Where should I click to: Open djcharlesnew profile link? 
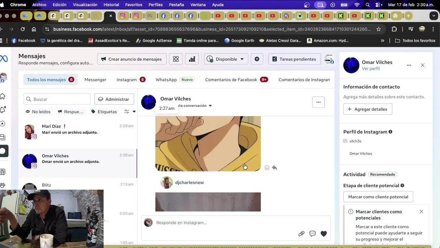[x=189, y=183]
